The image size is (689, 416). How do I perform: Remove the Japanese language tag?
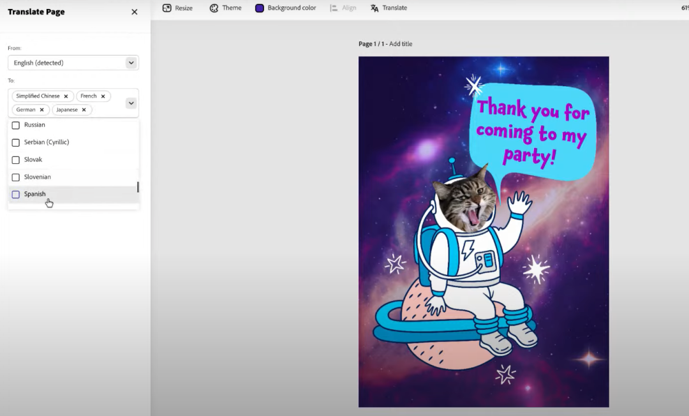84,110
